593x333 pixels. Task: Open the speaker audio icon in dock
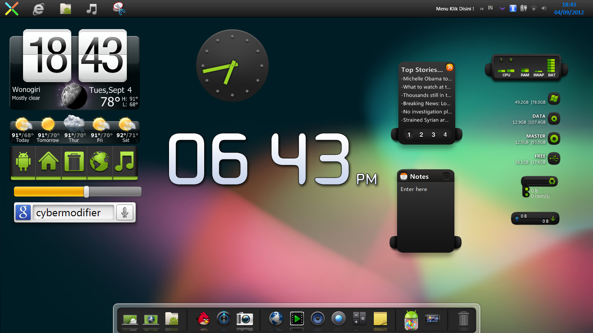pos(318,319)
